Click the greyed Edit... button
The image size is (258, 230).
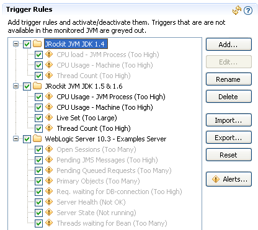(x=229, y=62)
